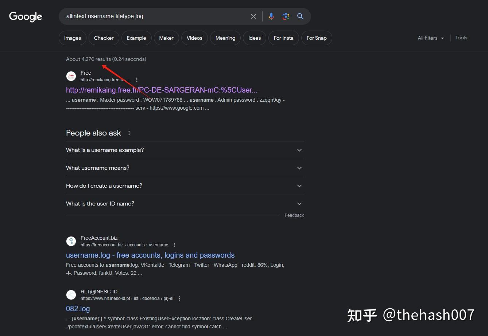Screen dimensions: 488x336
Task: Click the remikaing.free.fr URL text
Action: pyautogui.click(x=105, y=80)
